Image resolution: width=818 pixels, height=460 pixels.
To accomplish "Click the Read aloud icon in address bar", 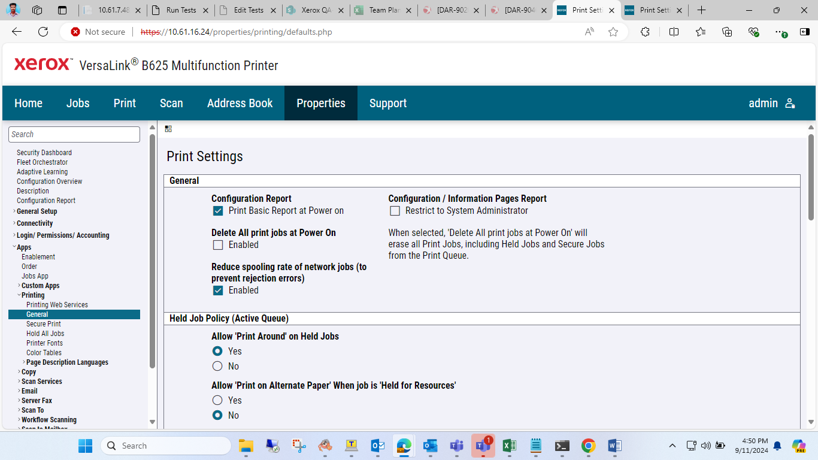I will click(589, 32).
